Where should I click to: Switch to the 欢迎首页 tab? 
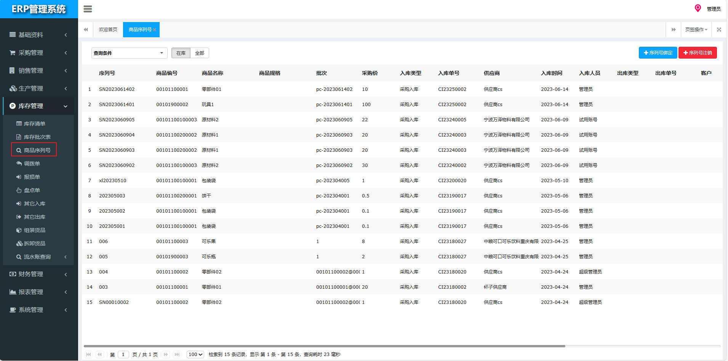tap(108, 30)
